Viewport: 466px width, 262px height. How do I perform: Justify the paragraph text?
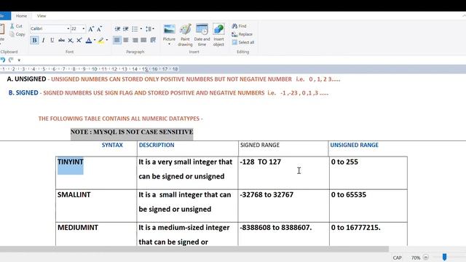tap(144, 40)
